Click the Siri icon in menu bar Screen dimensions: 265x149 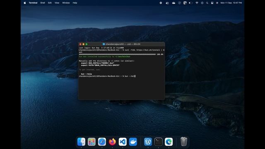pyautogui.click(x=217, y=3)
